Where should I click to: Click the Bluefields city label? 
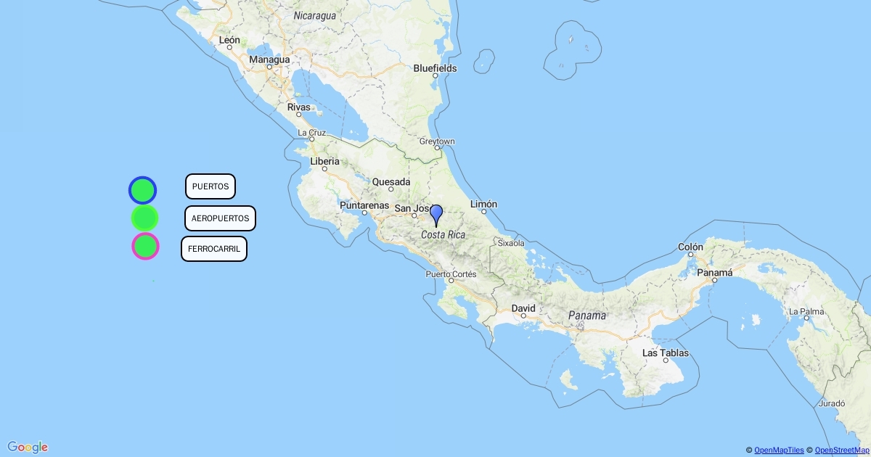point(435,68)
